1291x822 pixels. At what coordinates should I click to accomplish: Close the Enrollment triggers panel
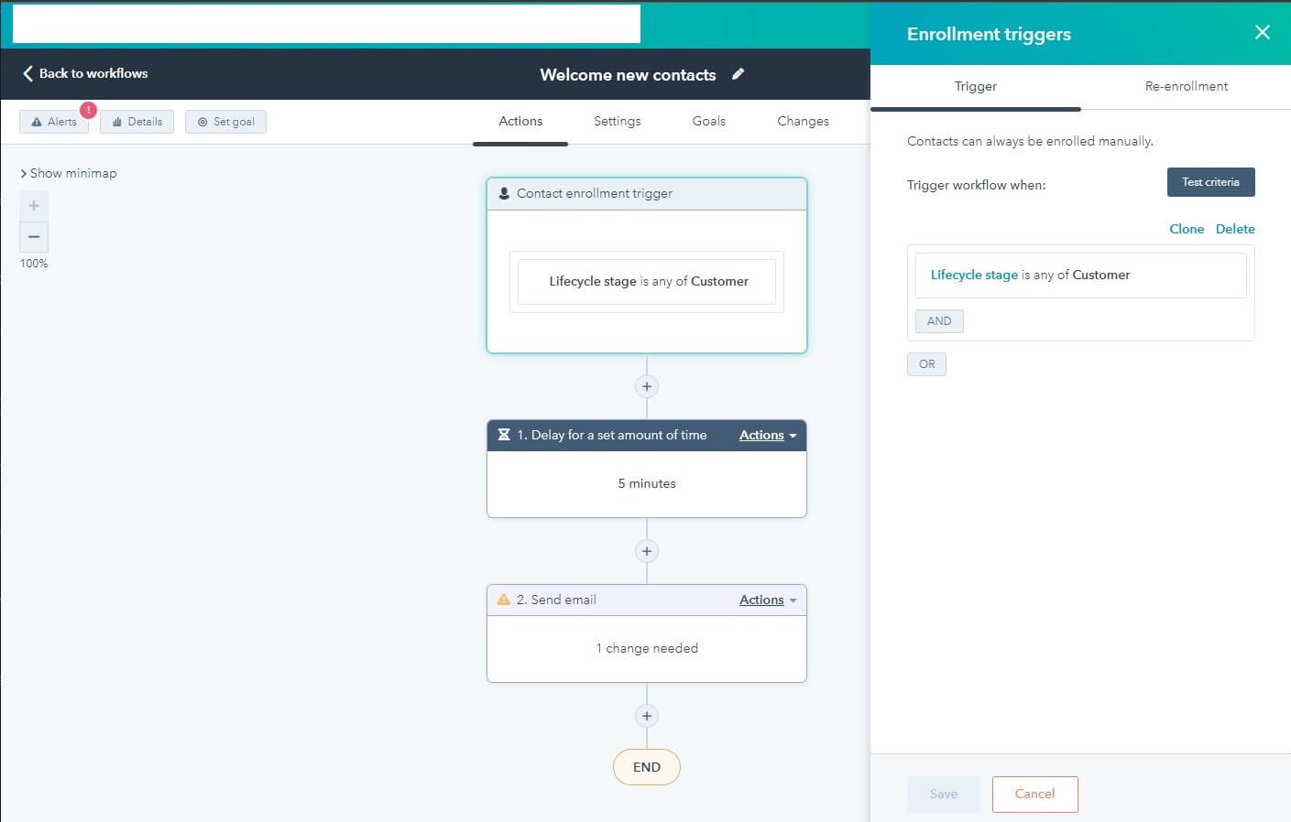coord(1262,33)
